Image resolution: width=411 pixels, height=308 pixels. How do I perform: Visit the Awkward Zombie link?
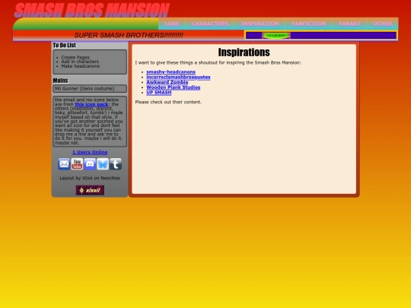click(167, 82)
